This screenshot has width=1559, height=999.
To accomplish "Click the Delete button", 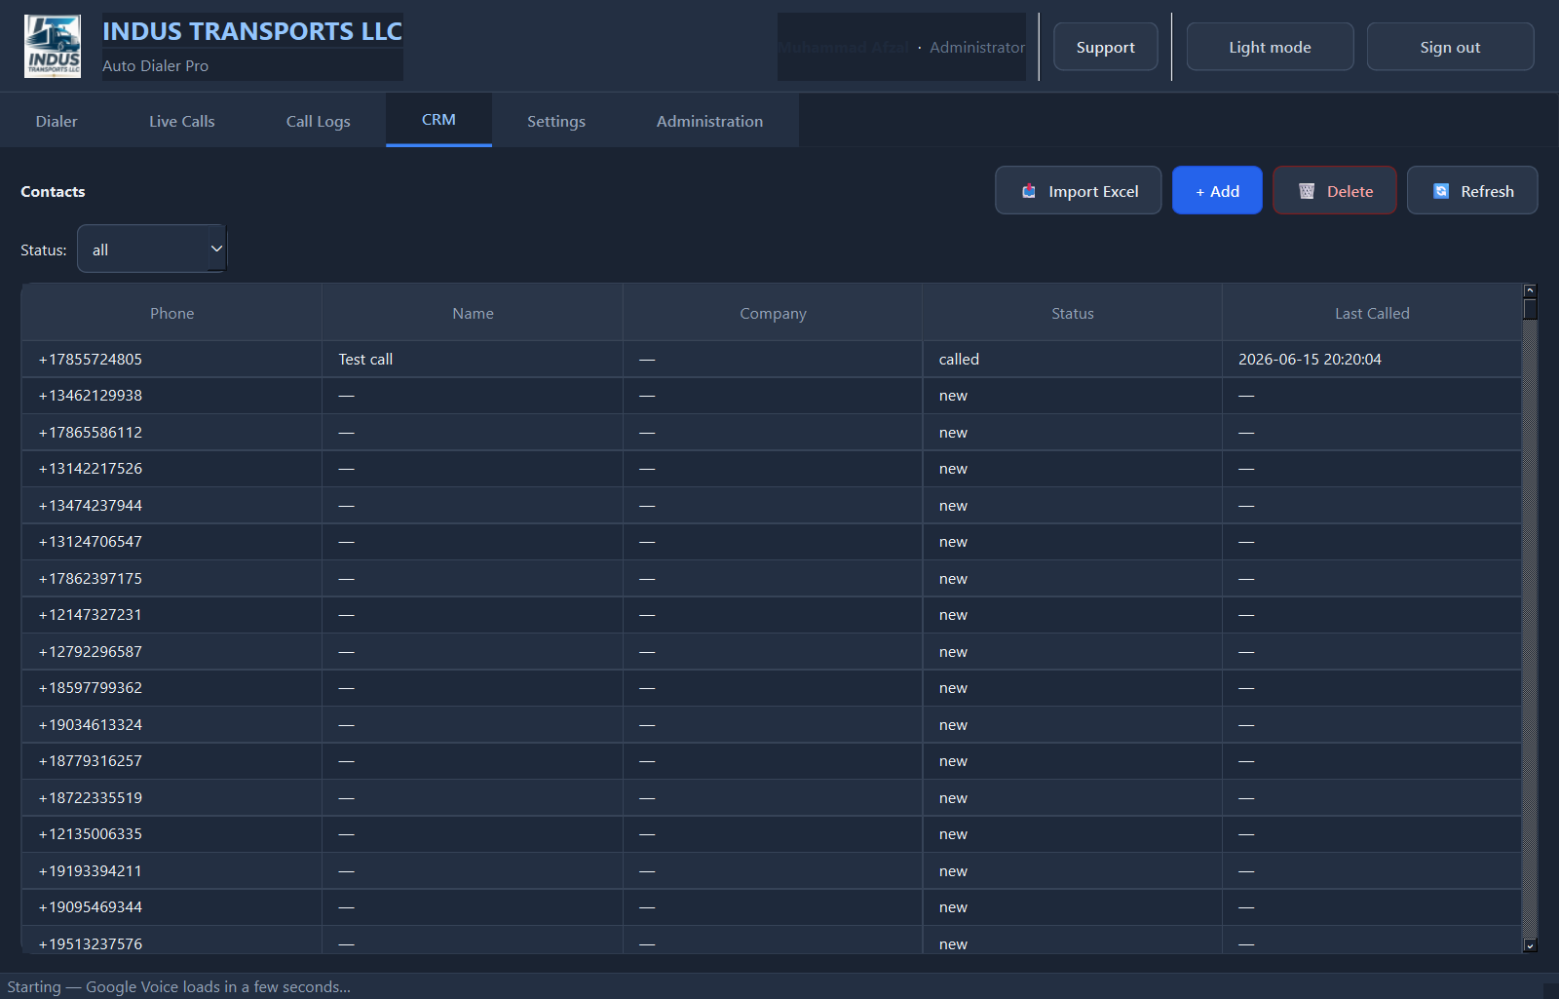I will click(1335, 190).
